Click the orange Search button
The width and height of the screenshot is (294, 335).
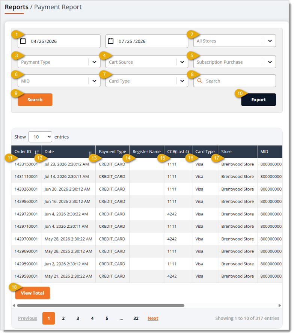[x=35, y=99]
